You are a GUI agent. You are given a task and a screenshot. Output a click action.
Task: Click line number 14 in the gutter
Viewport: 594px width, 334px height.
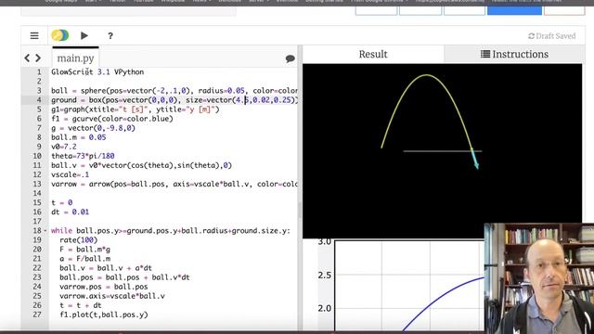click(x=37, y=193)
